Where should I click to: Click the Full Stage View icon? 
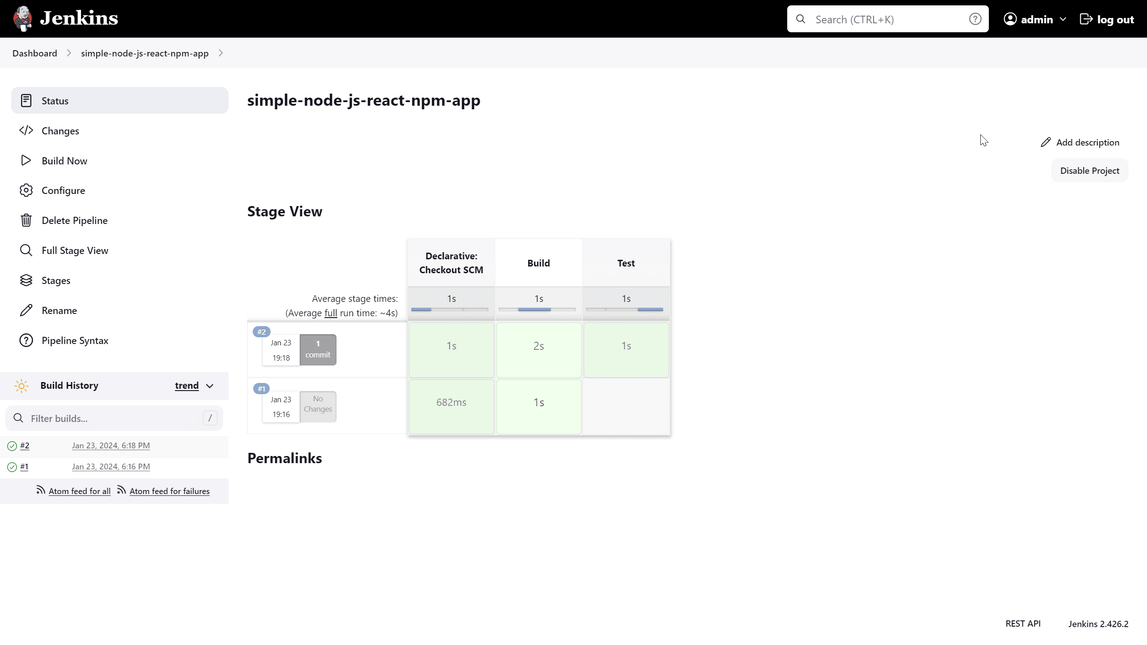click(x=27, y=250)
